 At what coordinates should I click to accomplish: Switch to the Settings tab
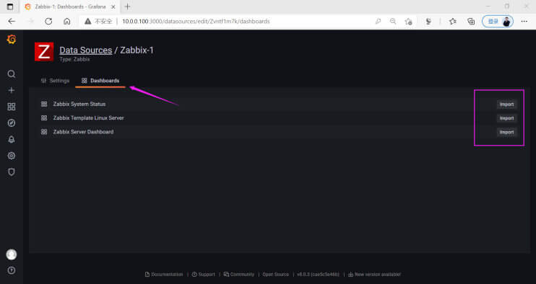tap(55, 81)
